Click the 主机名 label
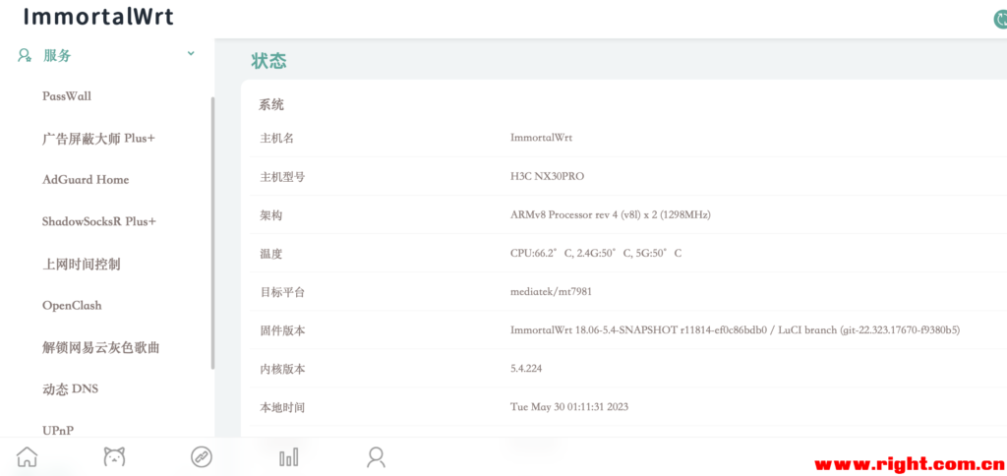The width and height of the screenshot is (1007, 476). [276, 138]
